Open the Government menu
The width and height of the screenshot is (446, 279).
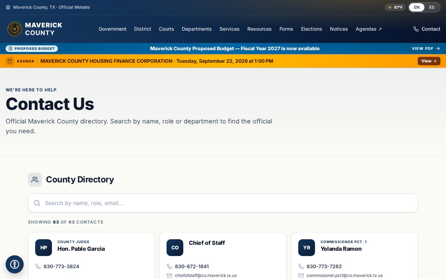(x=113, y=29)
